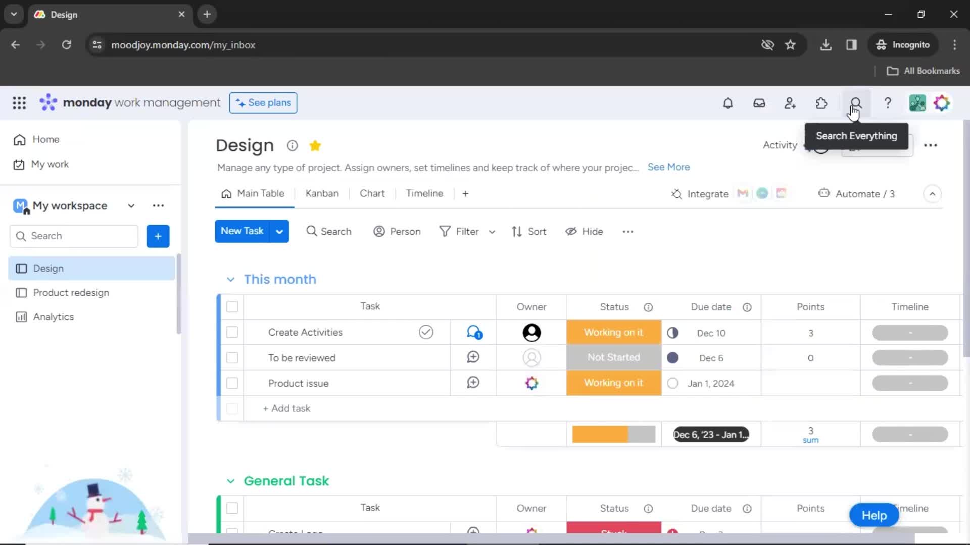Toggle checkbox for To be reviewed task

[232, 357]
